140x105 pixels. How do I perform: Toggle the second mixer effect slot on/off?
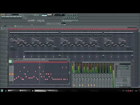(x=116, y=67)
